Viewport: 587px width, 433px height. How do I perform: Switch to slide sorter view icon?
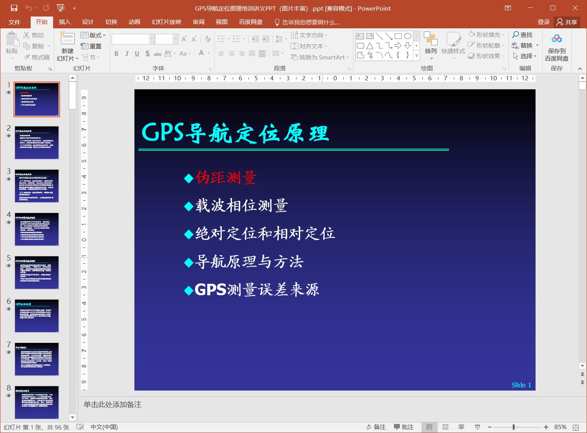pyautogui.click(x=445, y=427)
